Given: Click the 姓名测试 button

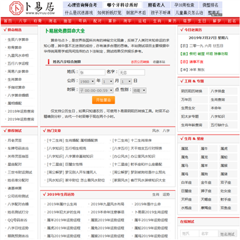Looking at the screenshot, I should click(x=227, y=234).
